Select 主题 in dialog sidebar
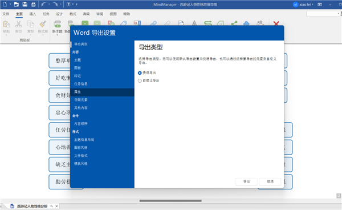The image size is (342, 210). tap(102, 60)
